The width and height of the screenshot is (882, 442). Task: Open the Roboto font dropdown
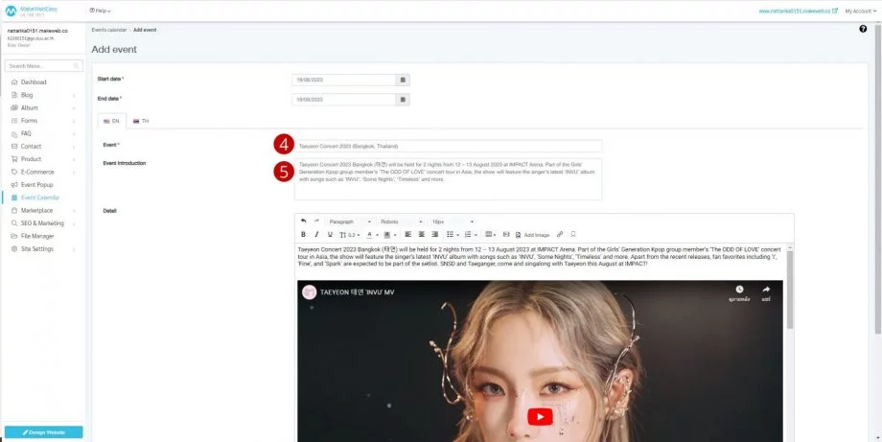(402, 221)
